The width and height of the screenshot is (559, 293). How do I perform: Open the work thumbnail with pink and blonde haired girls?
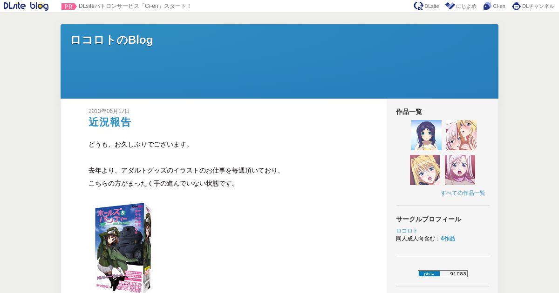(461, 135)
